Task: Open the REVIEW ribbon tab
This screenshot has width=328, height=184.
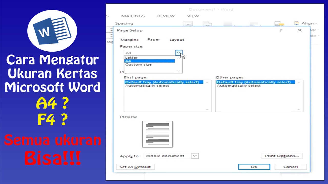Action: 166,16
